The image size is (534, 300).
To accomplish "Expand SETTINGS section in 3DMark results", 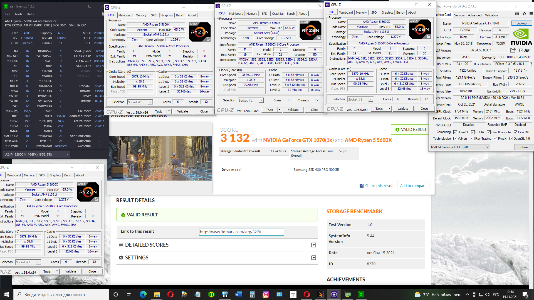I will point(313,258).
